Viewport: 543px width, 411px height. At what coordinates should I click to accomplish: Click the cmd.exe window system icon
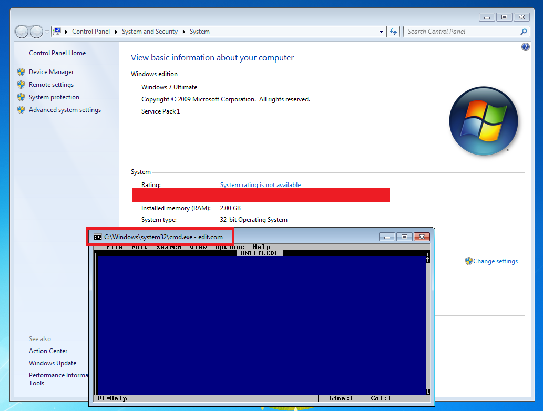(x=98, y=237)
